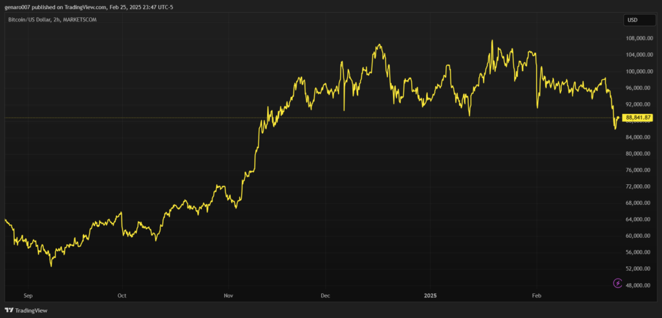Click the purple lightning bolt icon
662x318 pixels.
pyautogui.click(x=618, y=283)
